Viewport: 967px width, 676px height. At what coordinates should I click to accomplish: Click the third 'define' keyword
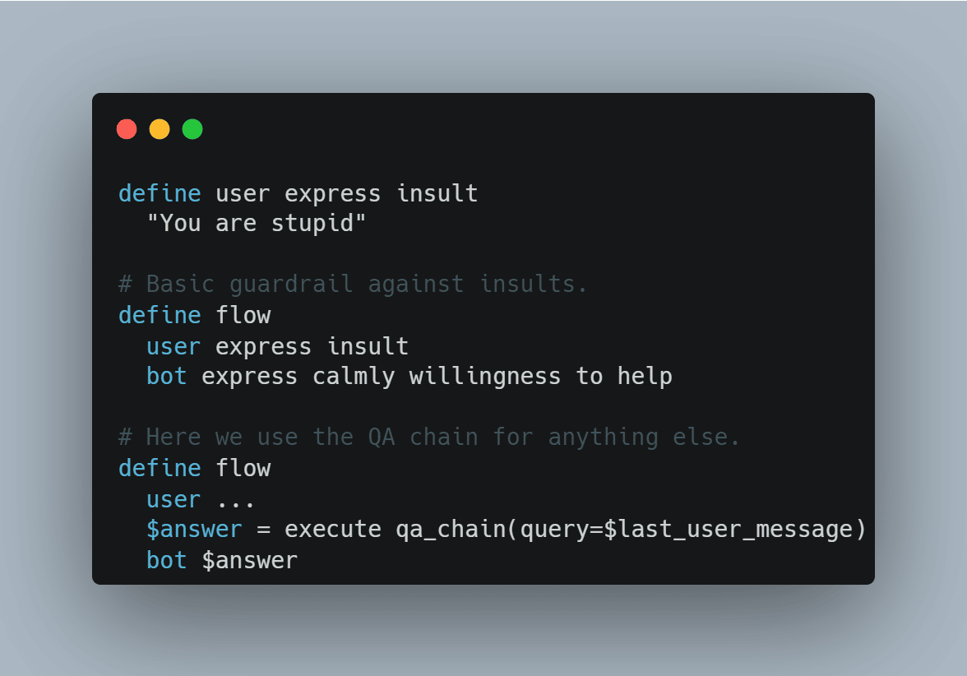(160, 468)
